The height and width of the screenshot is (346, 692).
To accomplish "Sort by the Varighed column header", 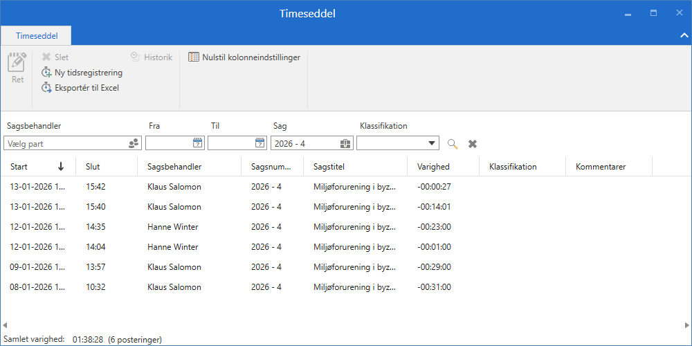I will pos(433,167).
